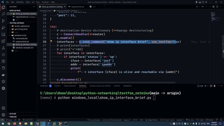Click the split terminal icon
The width and height of the screenshot is (224, 126).
tap(211, 86)
